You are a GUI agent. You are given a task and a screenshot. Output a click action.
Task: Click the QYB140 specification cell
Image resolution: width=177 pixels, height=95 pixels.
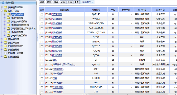point(96,14)
